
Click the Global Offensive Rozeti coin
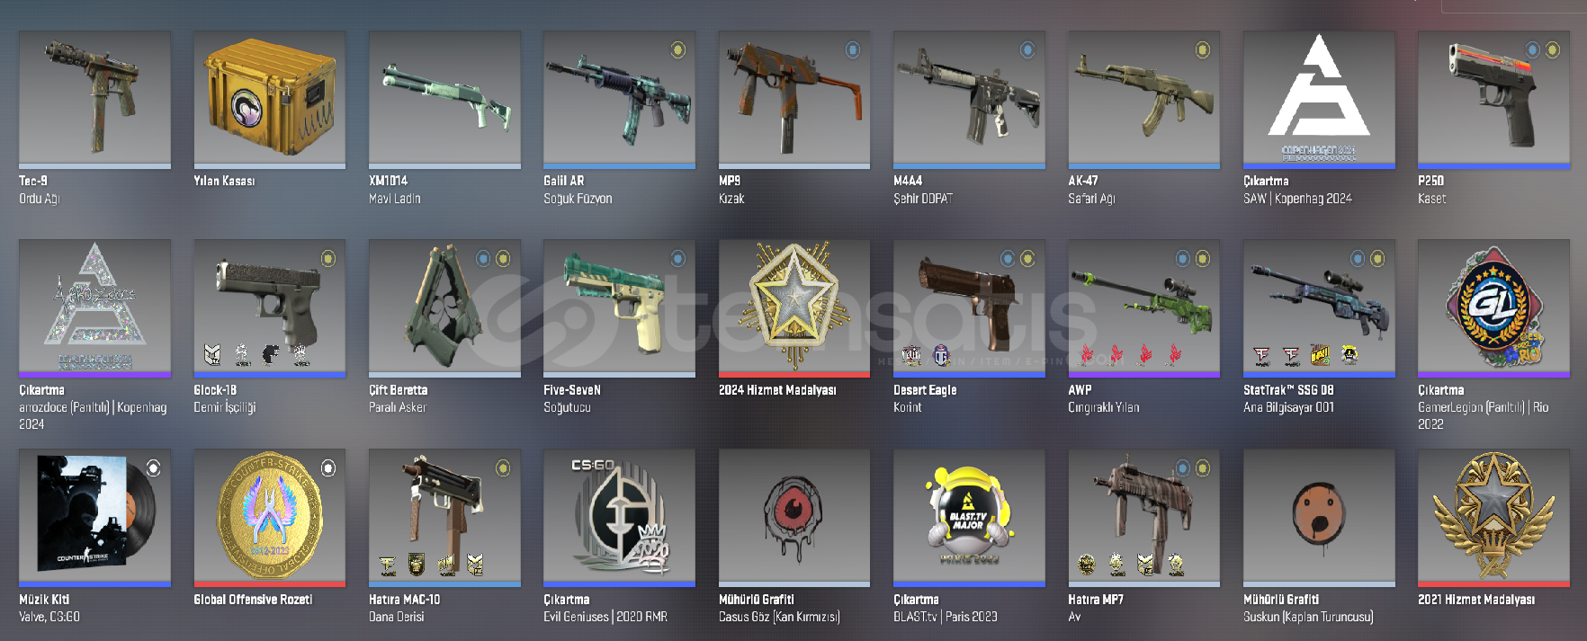pos(269,518)
